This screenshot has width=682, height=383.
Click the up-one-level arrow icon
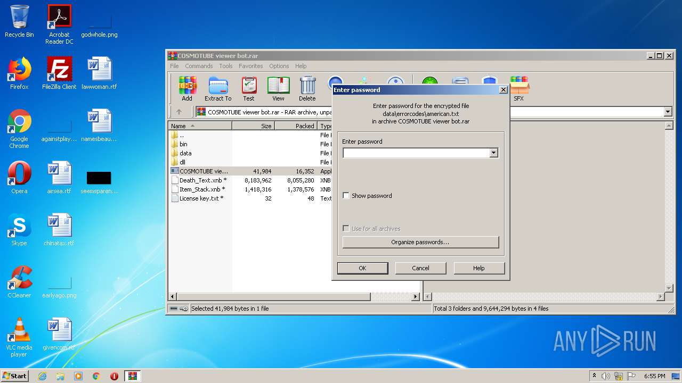click(x=179, y=112)
